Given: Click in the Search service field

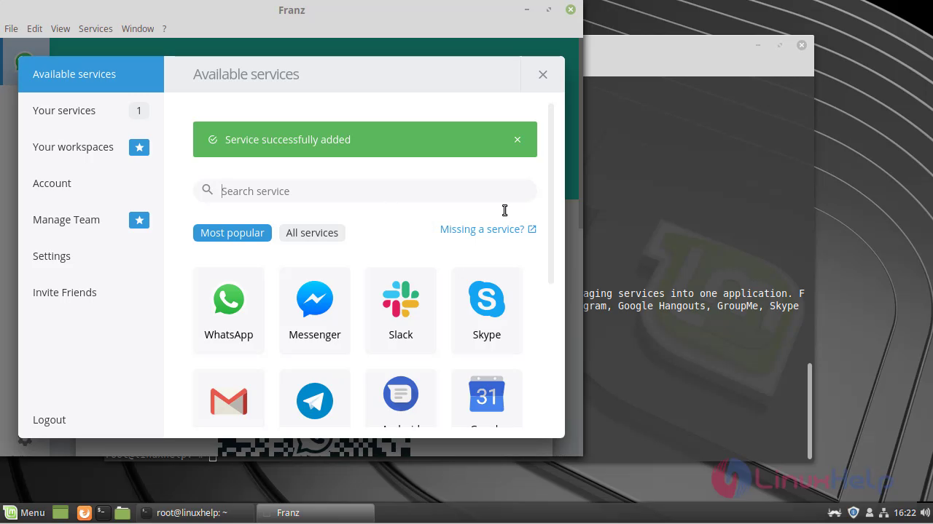Looking at the screenshot, I should [x=365, y=191].
